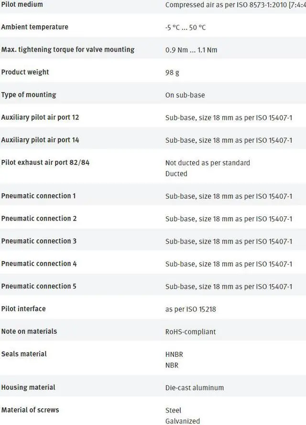Select the Type of mounting row label
The height and width of the screenshot is (425, 306).
29,95
